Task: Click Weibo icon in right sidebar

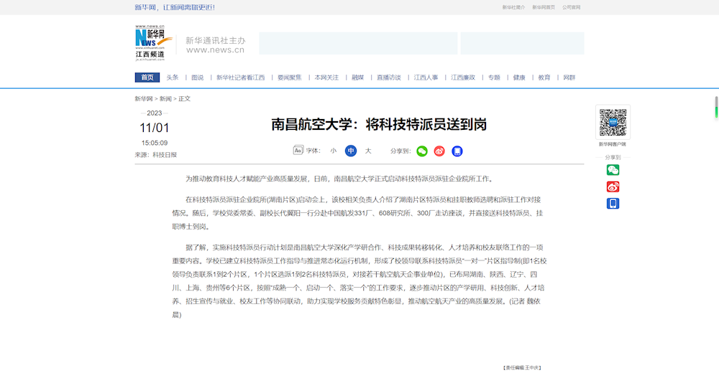Action: pos(613,186)
